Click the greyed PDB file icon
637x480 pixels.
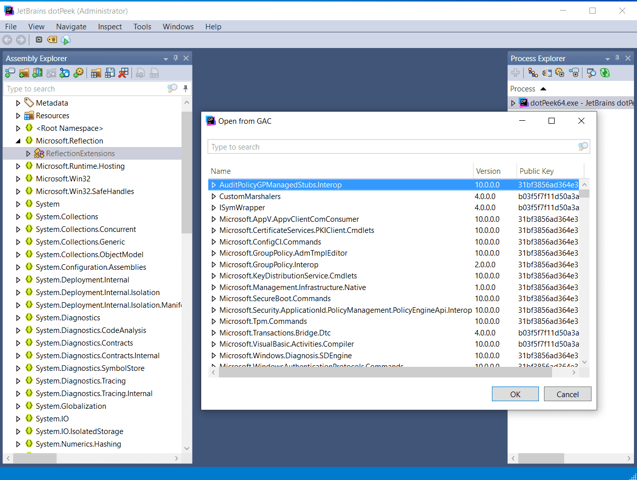(x=155, y=73)
